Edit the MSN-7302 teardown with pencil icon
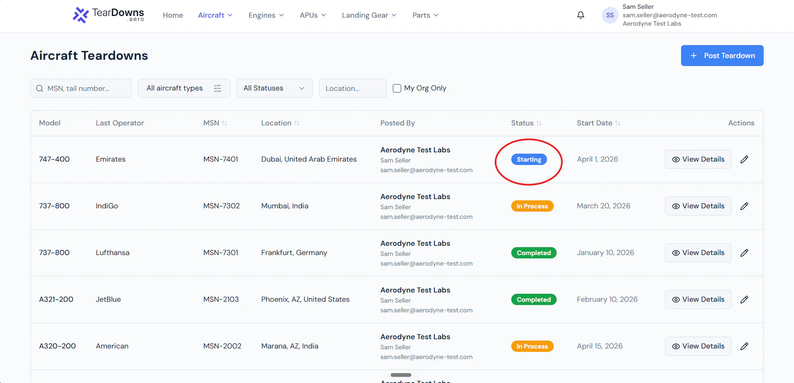This screenshot has width=794, height=383. click(x=744, y=206)
